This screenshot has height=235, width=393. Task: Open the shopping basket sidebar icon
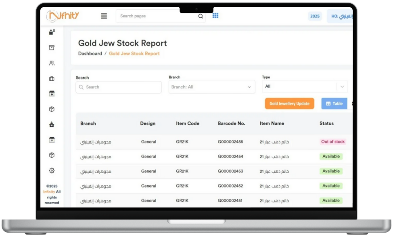(x=52, y=124)
